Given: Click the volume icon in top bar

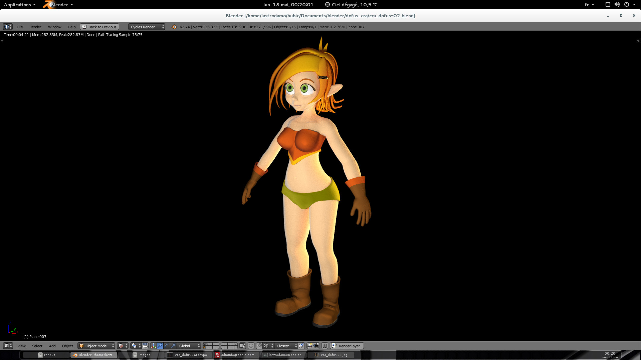Looking at the screenshot, I should [617, 4].
